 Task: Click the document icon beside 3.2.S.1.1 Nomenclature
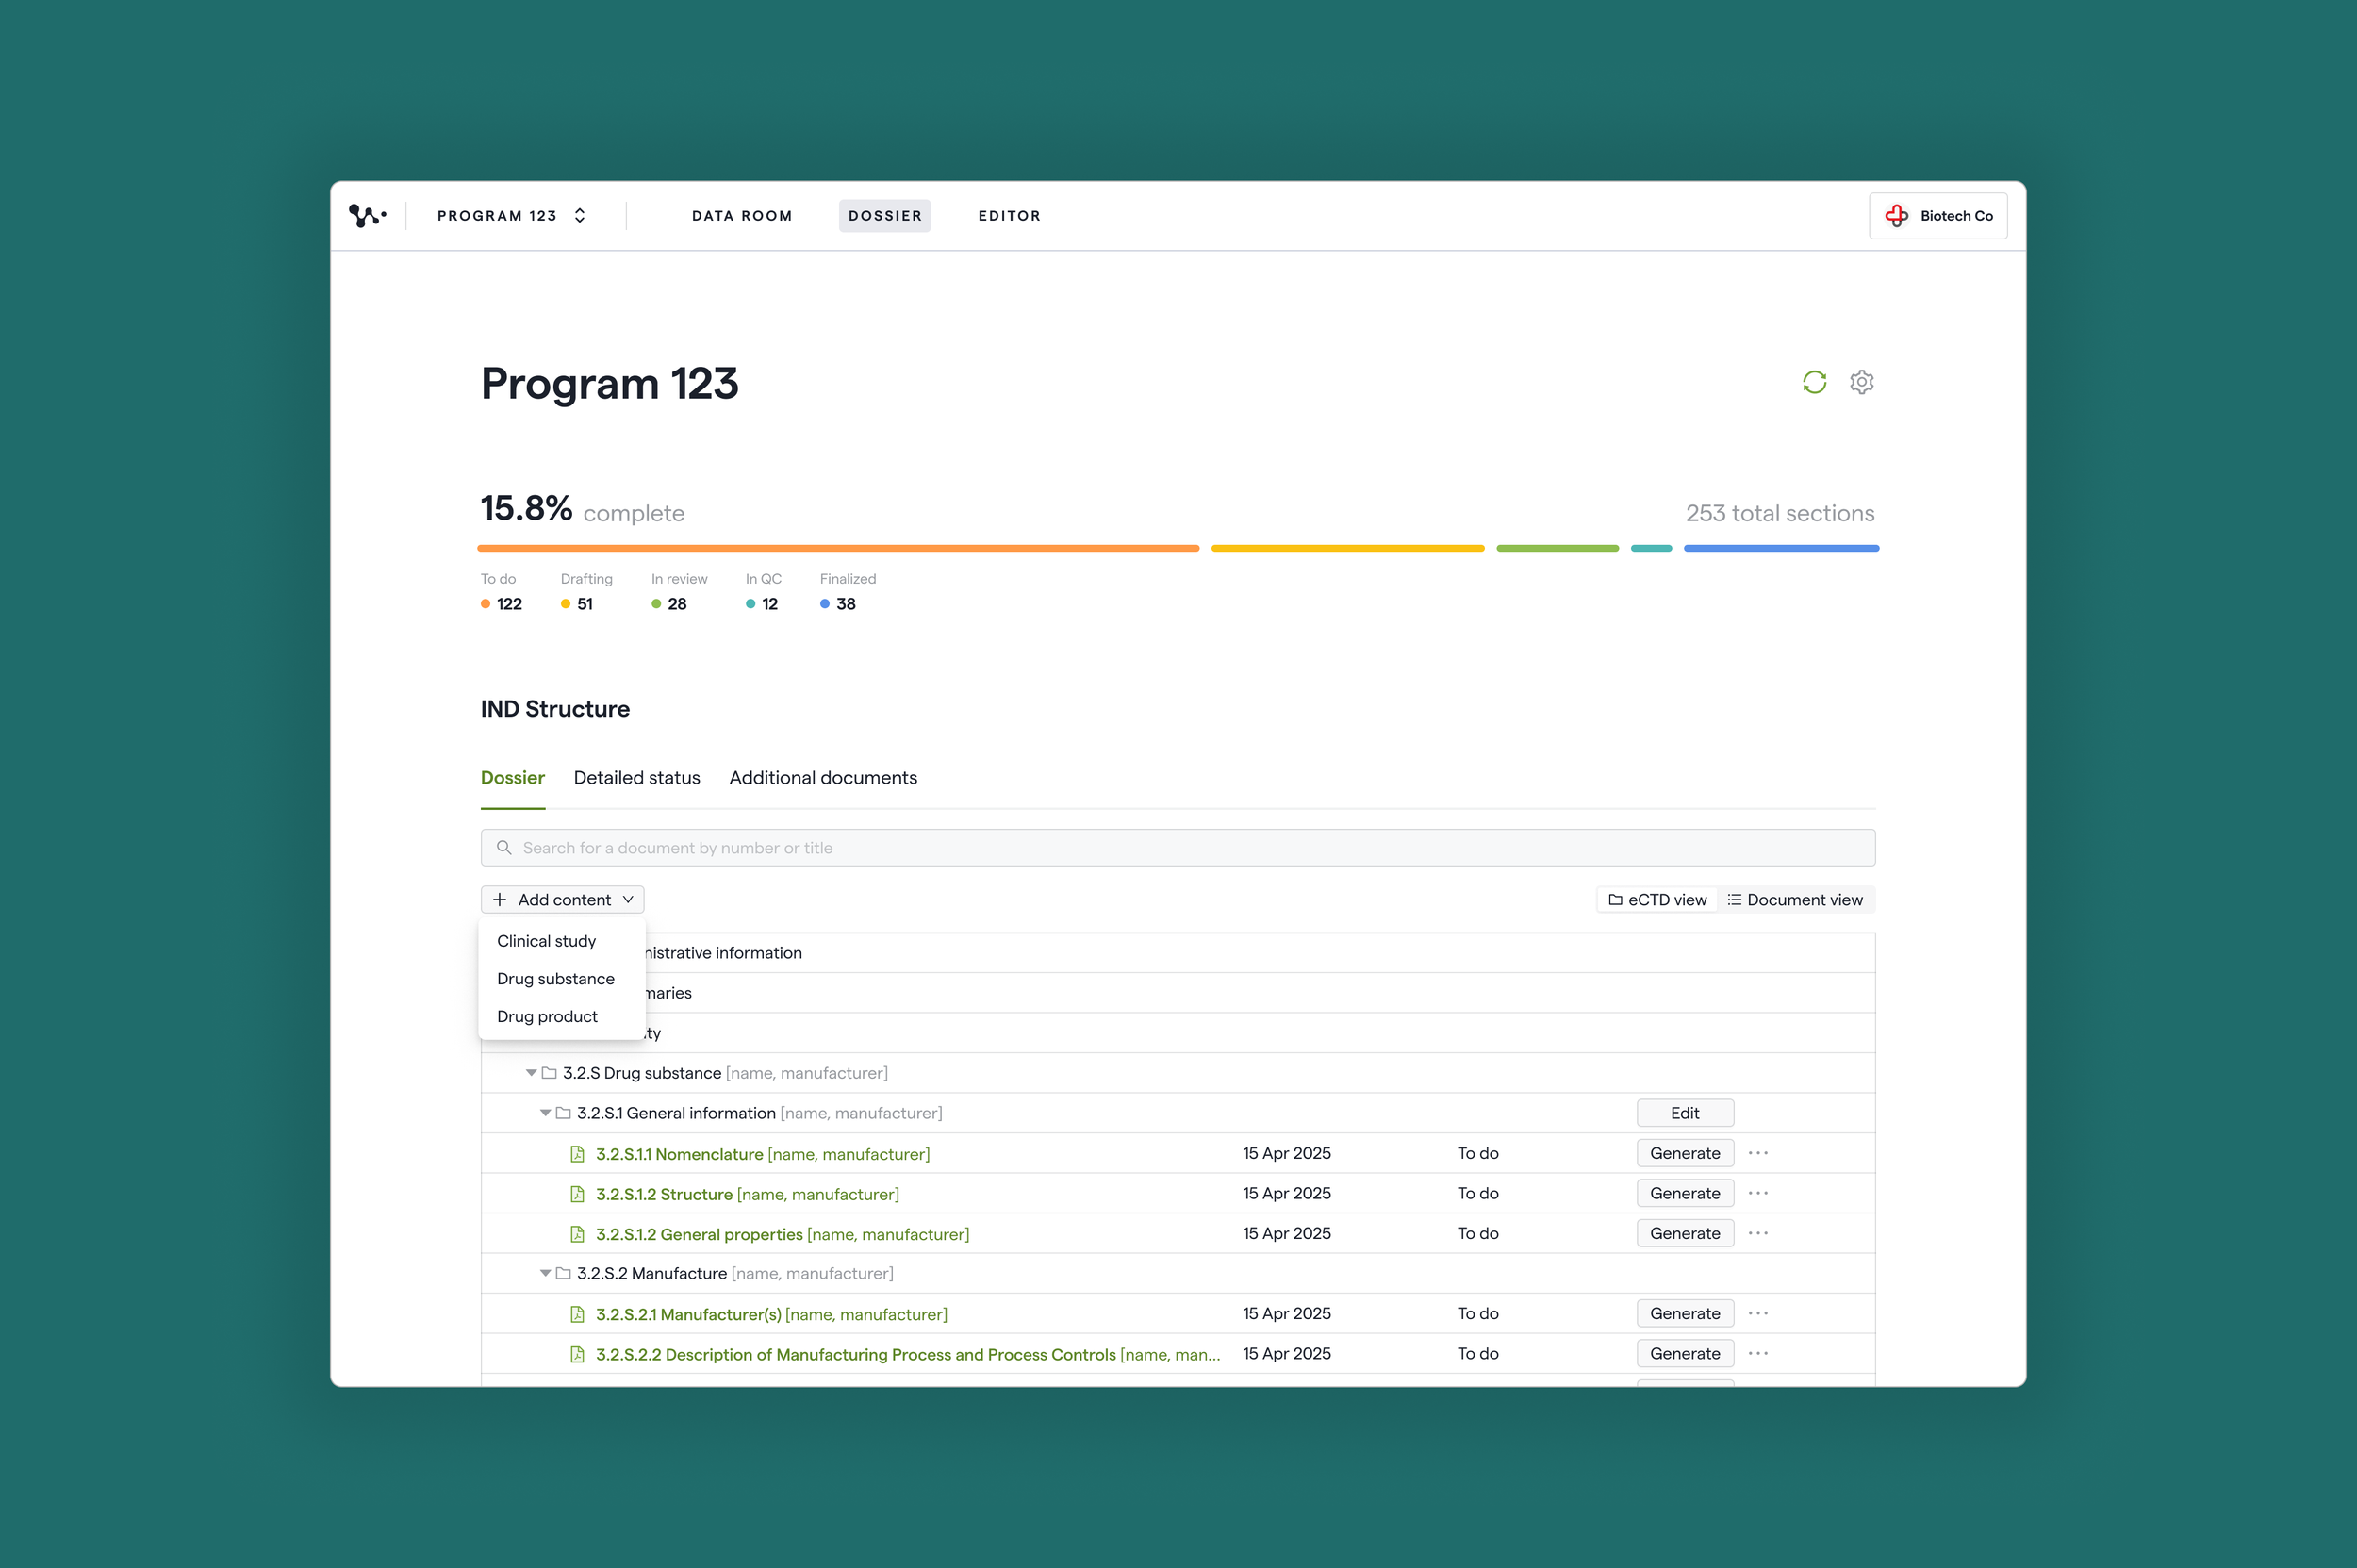point(577,1154)
